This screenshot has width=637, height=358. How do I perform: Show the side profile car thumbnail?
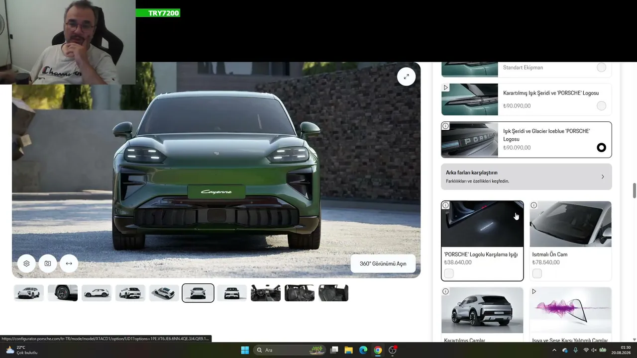[x=97, y=293]
